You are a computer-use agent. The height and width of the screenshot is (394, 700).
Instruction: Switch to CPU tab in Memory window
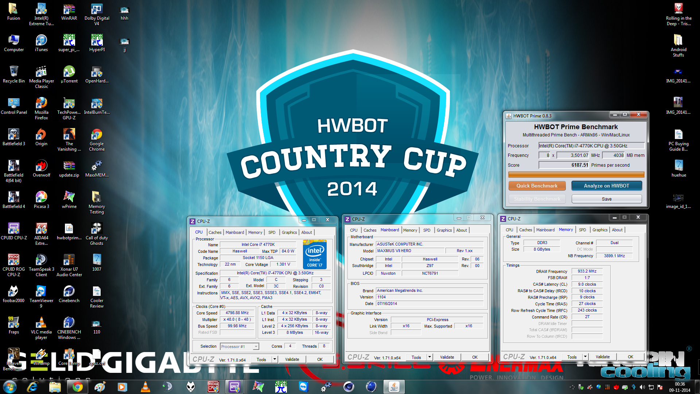[509, 230]
